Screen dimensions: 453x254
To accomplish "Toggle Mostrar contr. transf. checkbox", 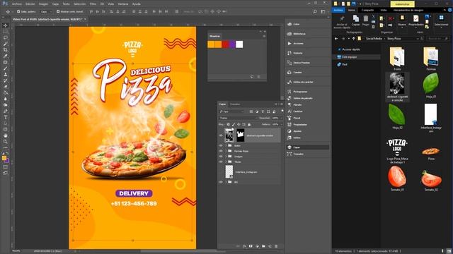I will pyautogui.click(x=58, y=11).
